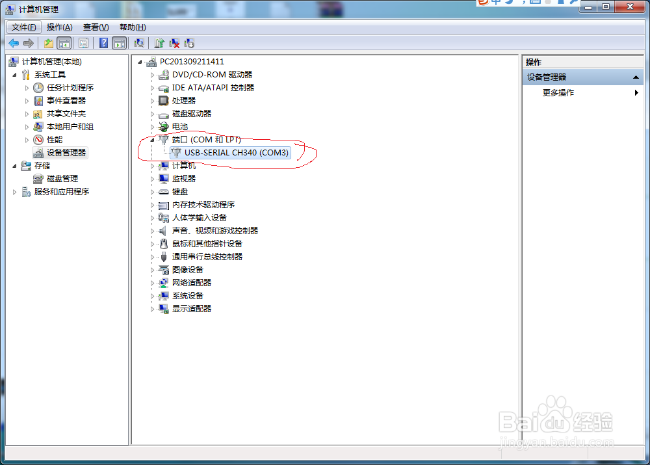Click the Uninstall device red X icon
The image size is (650, 465).
point(174,43)
